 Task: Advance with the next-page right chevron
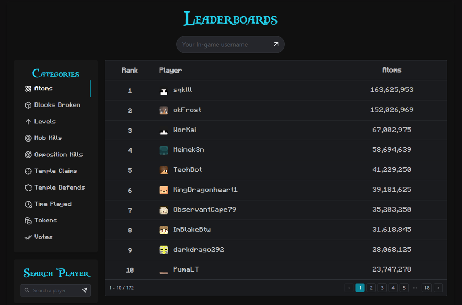tap(438, 287)
